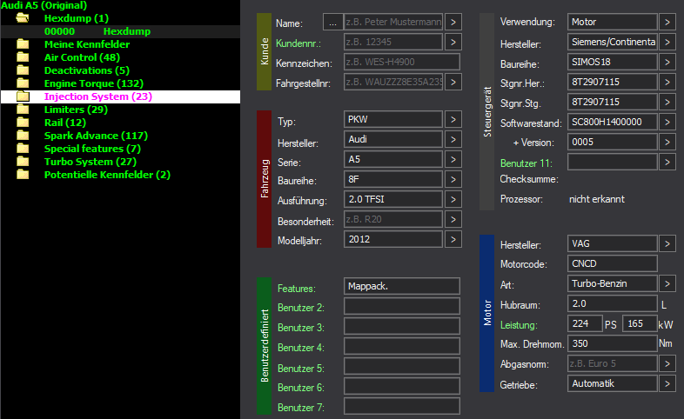
Task: Click the Engine Torque (132) folder icon
Action: point(23,83)
